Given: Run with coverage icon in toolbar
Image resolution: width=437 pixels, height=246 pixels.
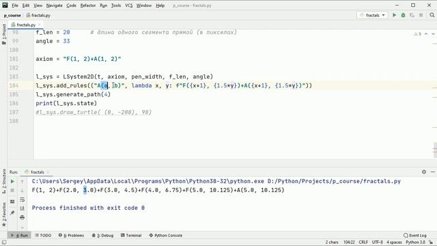Looking at the screenshot, I should (x=412, y=15).
